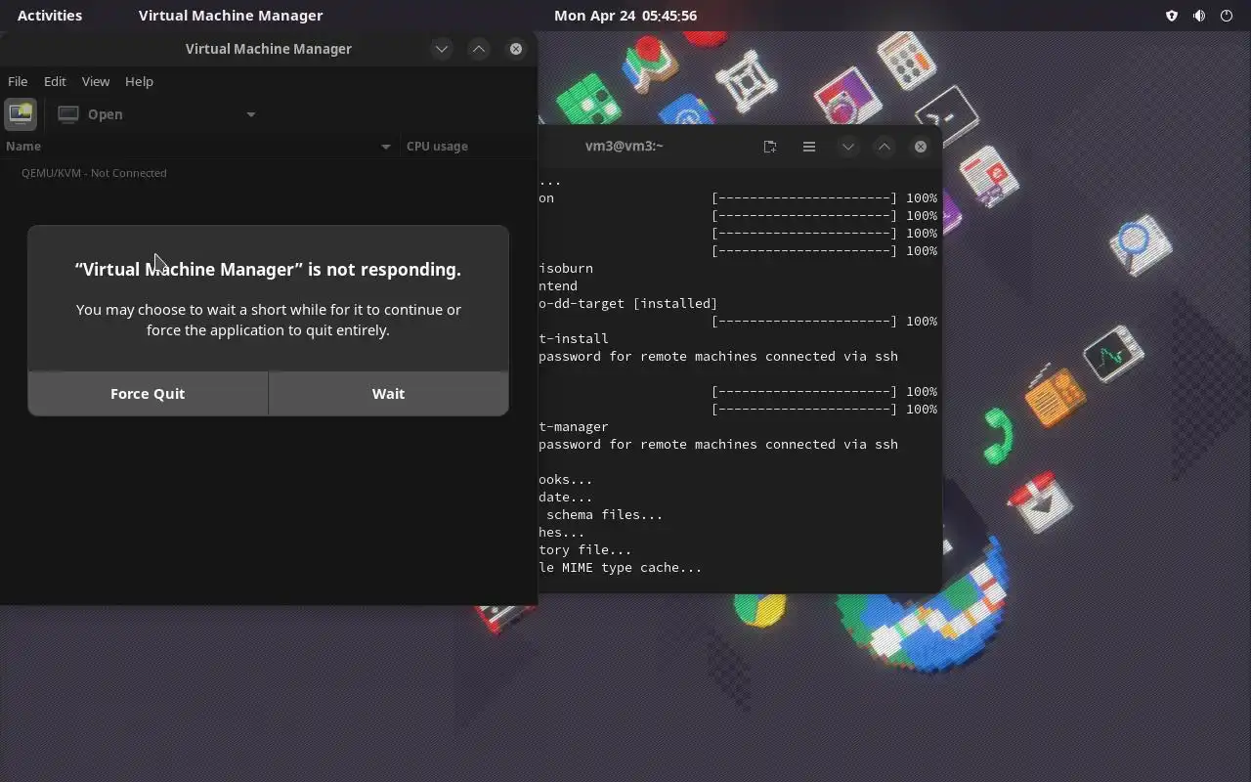This screenshot has height=782, width=1251.
Task: Click the terminal title vm3@vm3:~
Action: pyautogui.click(x=625, y=146)
